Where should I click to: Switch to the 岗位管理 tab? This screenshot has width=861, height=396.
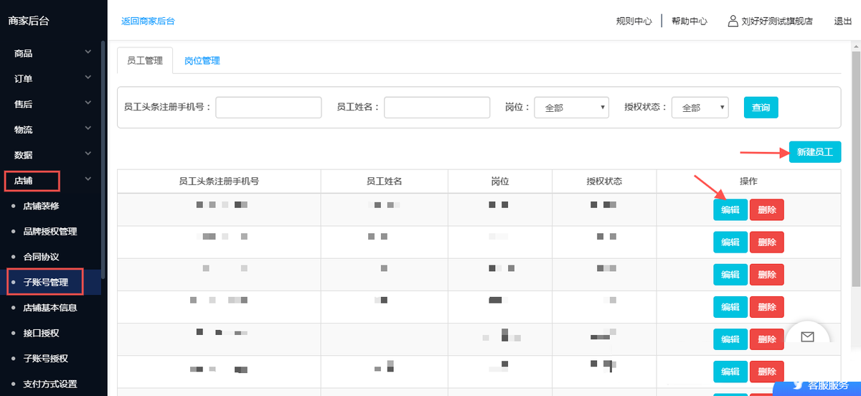coord(202,61)
